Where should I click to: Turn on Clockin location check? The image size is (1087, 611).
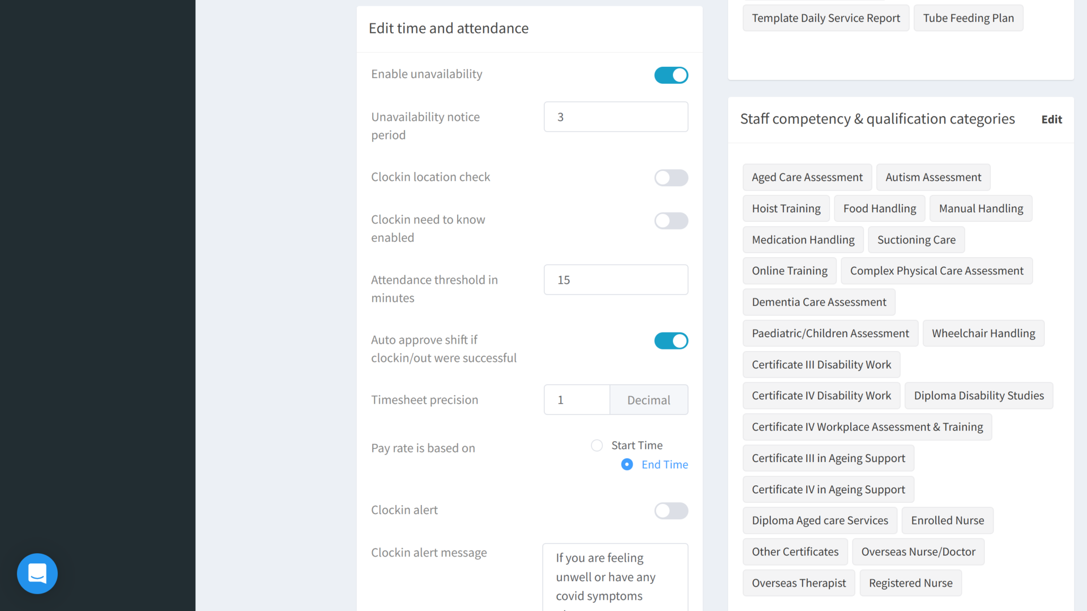click(x=671, y=178)
